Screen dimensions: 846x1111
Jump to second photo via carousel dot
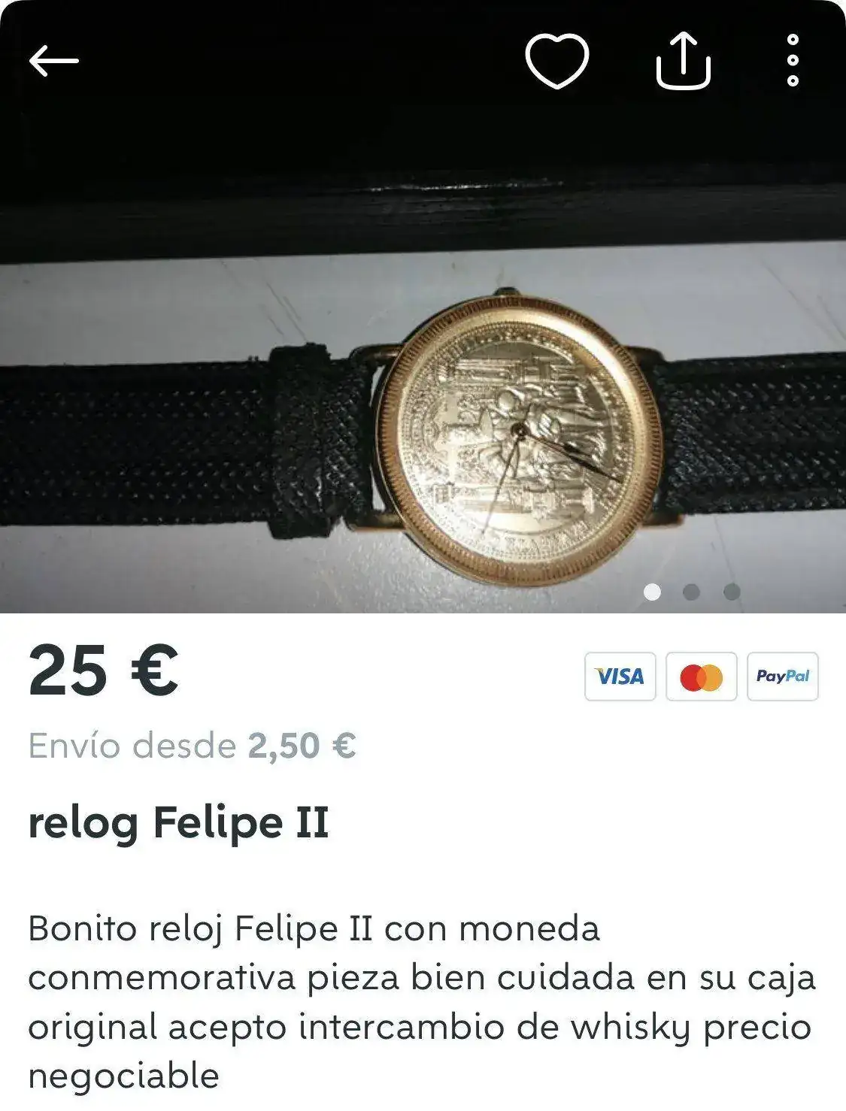(x=692, y=592)
